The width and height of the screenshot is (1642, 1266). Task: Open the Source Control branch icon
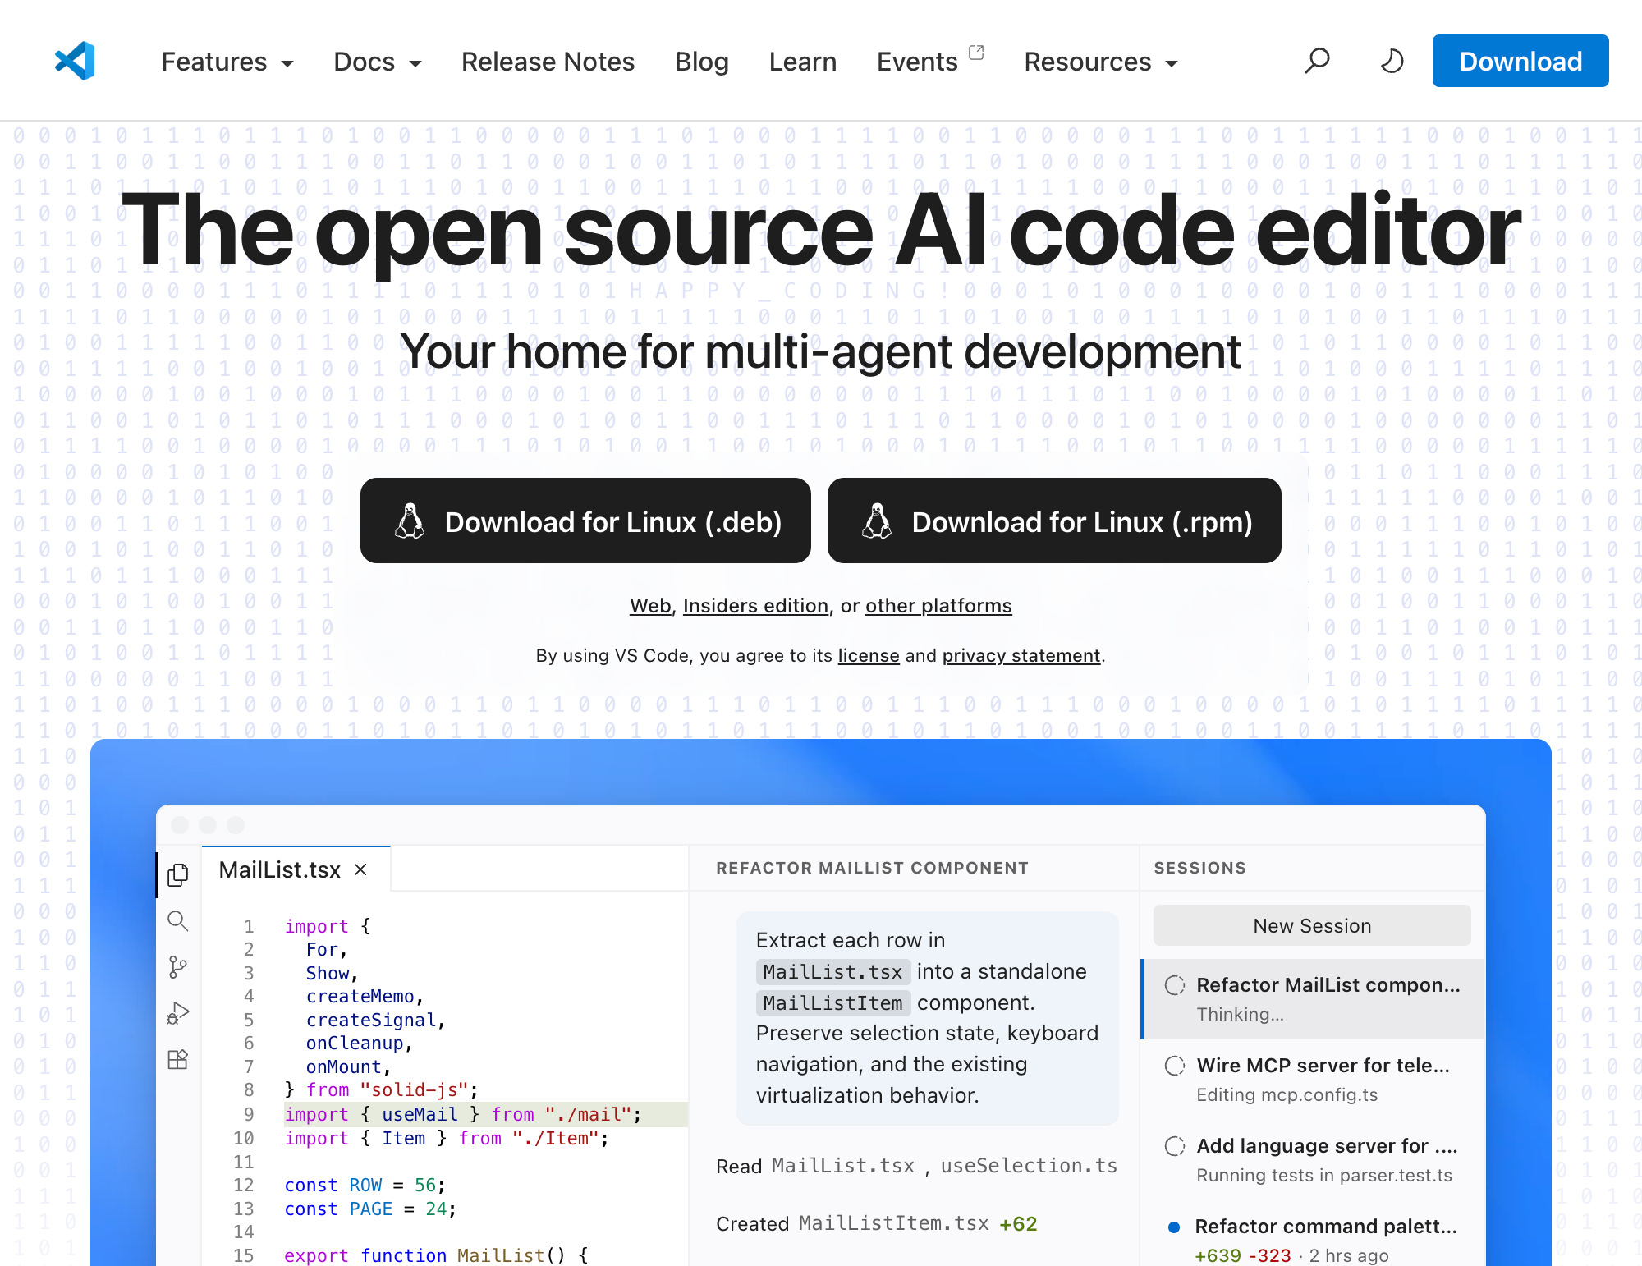coord(178,967)
